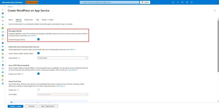Open Resource groups bracket-cube icon
The image size is (219, 110).
[2, 32]
